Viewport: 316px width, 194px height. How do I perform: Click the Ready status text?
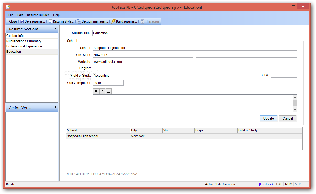click(10, 184)
